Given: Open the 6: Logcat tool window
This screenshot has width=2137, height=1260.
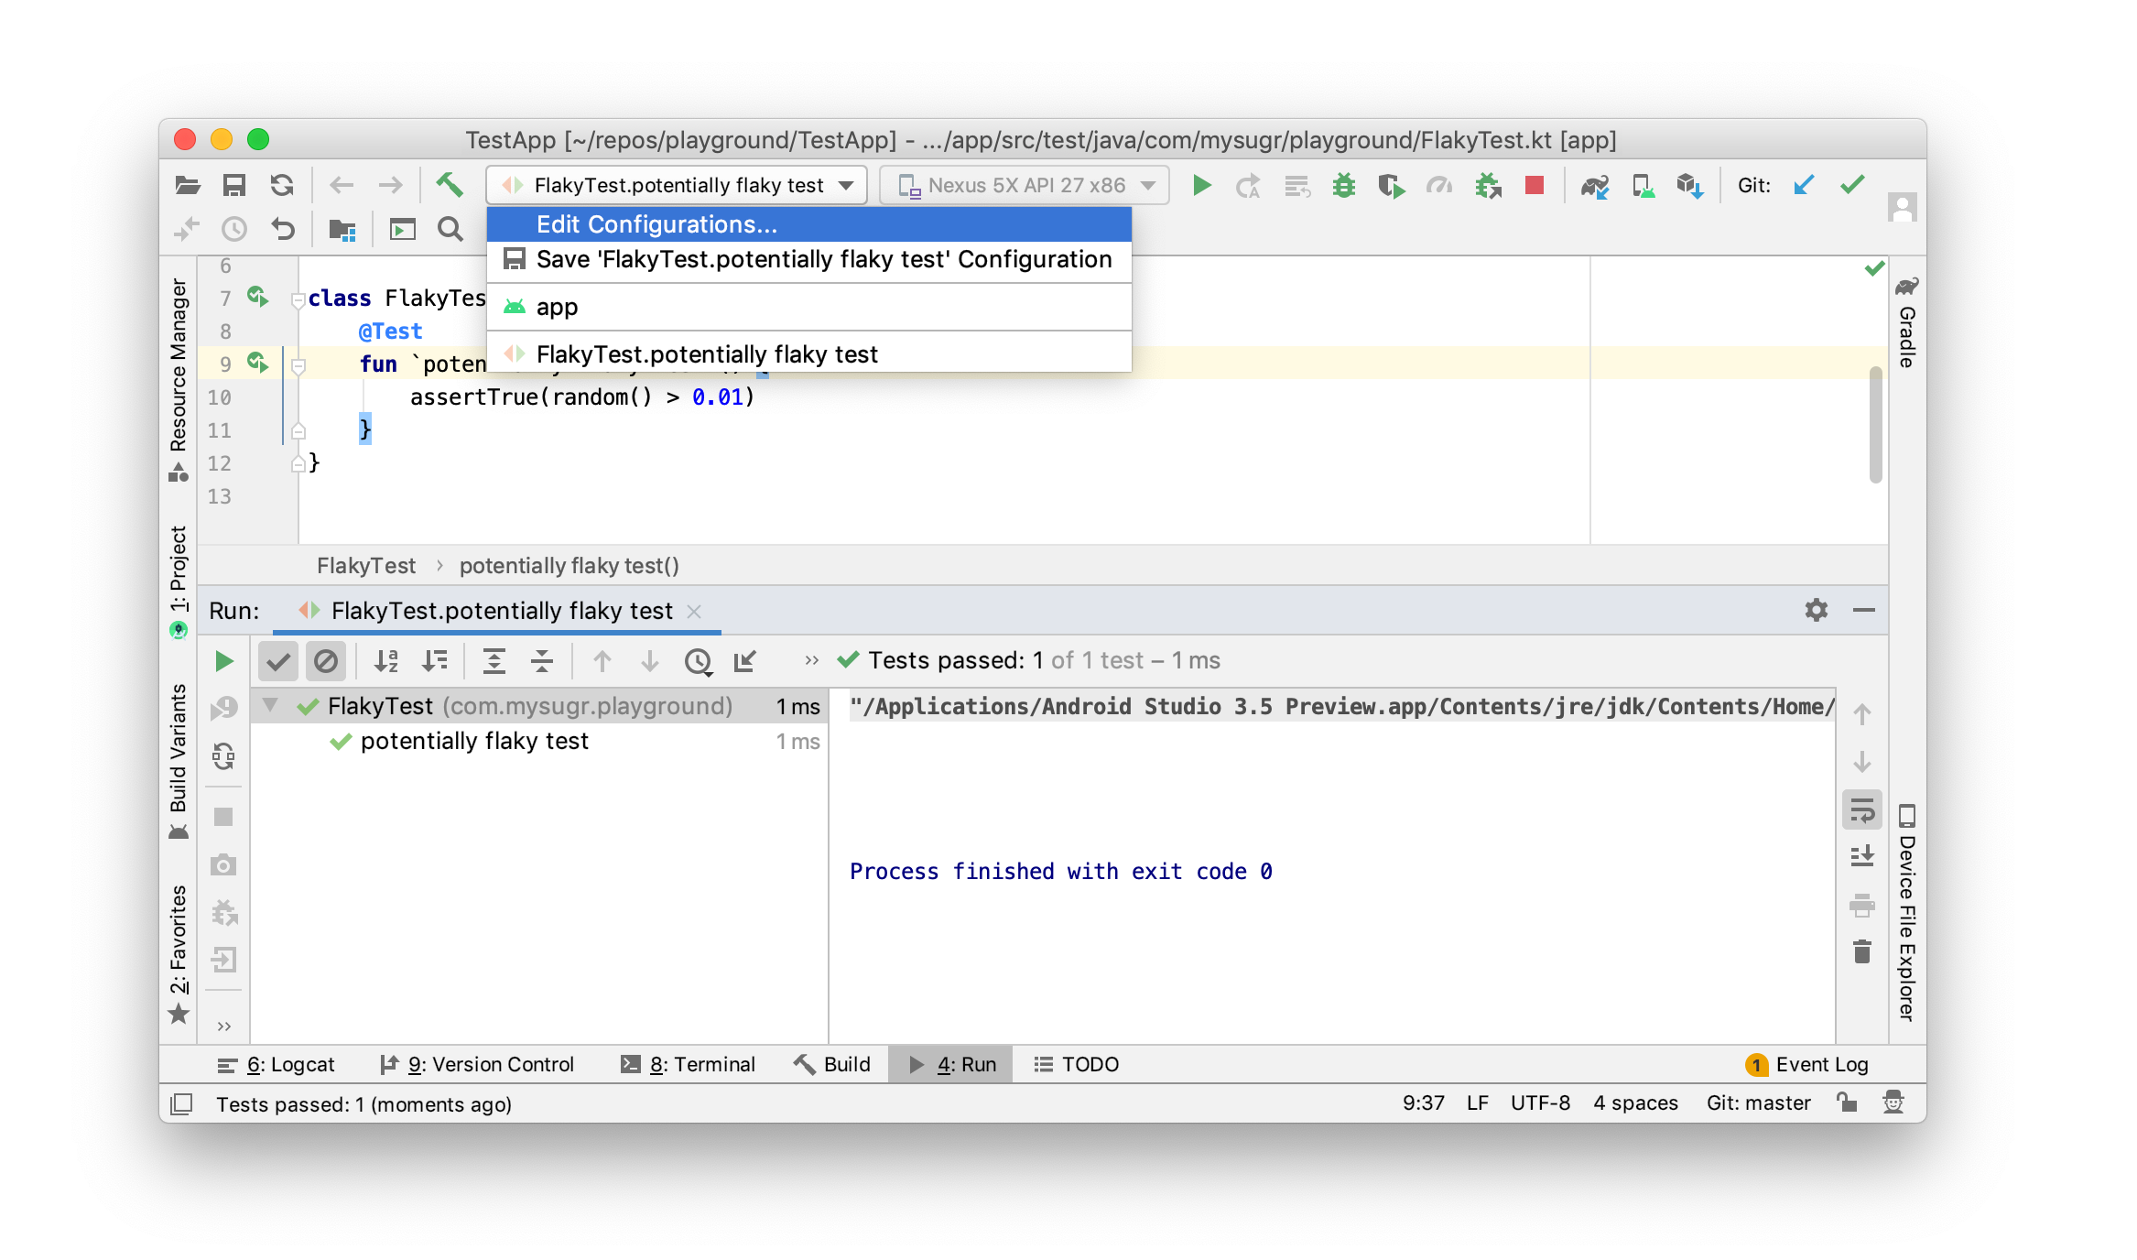Looking at the screenshot, I should click(x=277, y=1064).
